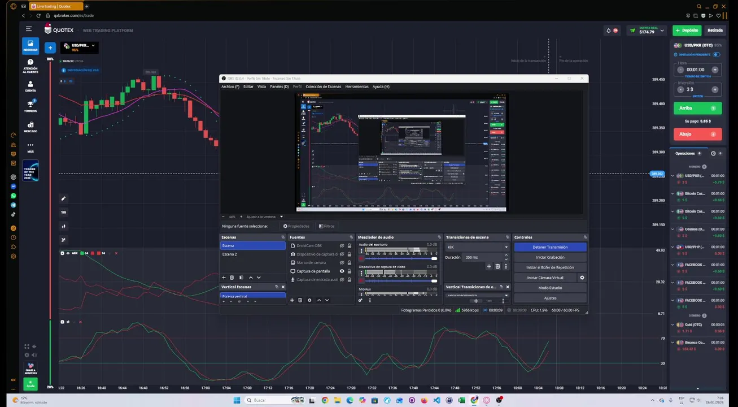Open the 1m timeframe selector
Screen dimensions: 738x407
(x=63, y=212)
